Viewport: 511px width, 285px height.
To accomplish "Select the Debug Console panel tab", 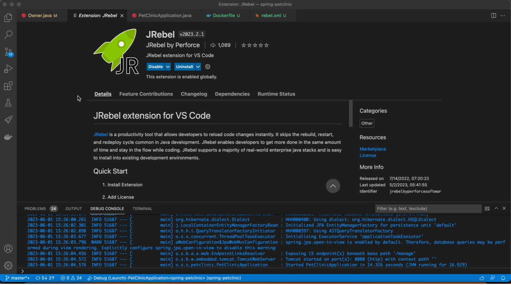I will coord(107,208).
